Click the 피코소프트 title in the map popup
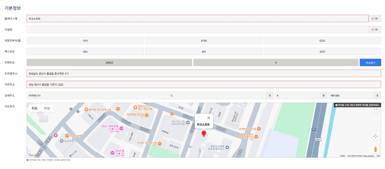This screenshot has height=169, width=385. click(x=203, y=125)
